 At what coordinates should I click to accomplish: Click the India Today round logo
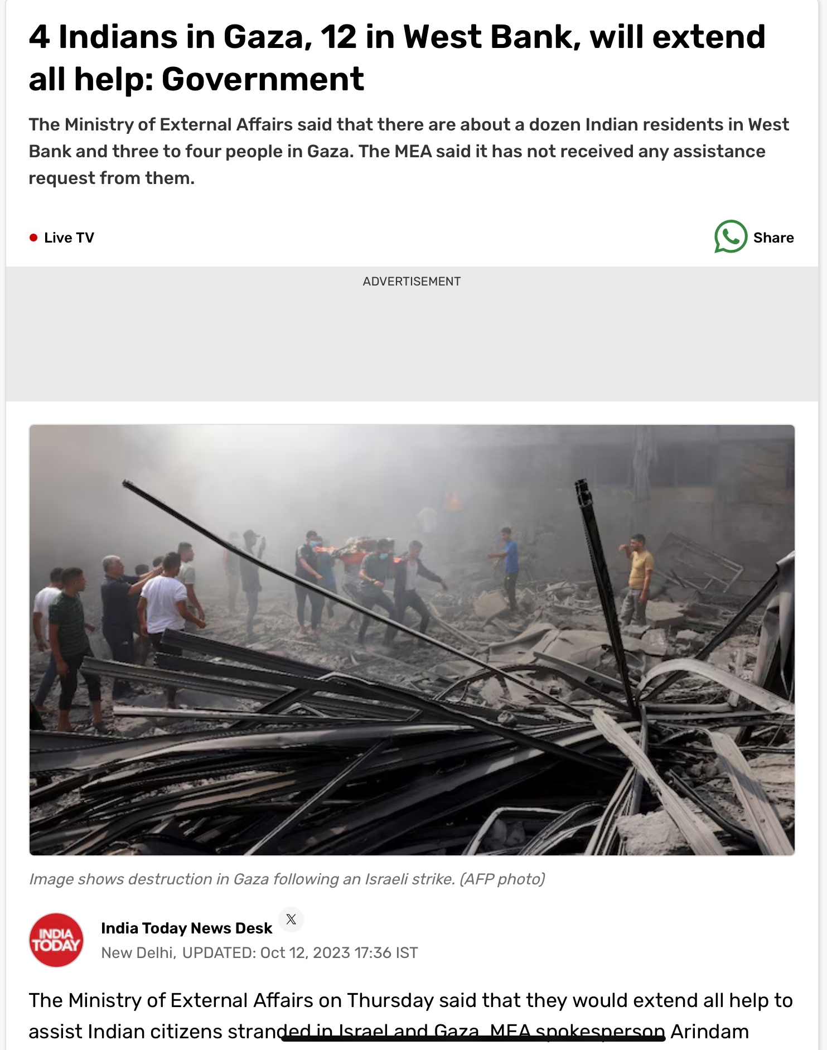coord(56,940)
